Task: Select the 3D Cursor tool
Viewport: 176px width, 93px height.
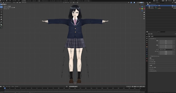Action: click(x=1, y=10)
